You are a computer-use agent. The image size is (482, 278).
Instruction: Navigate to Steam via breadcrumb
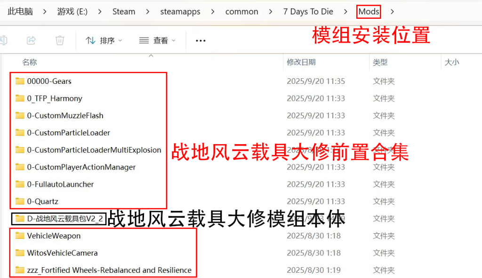(123, 11)
